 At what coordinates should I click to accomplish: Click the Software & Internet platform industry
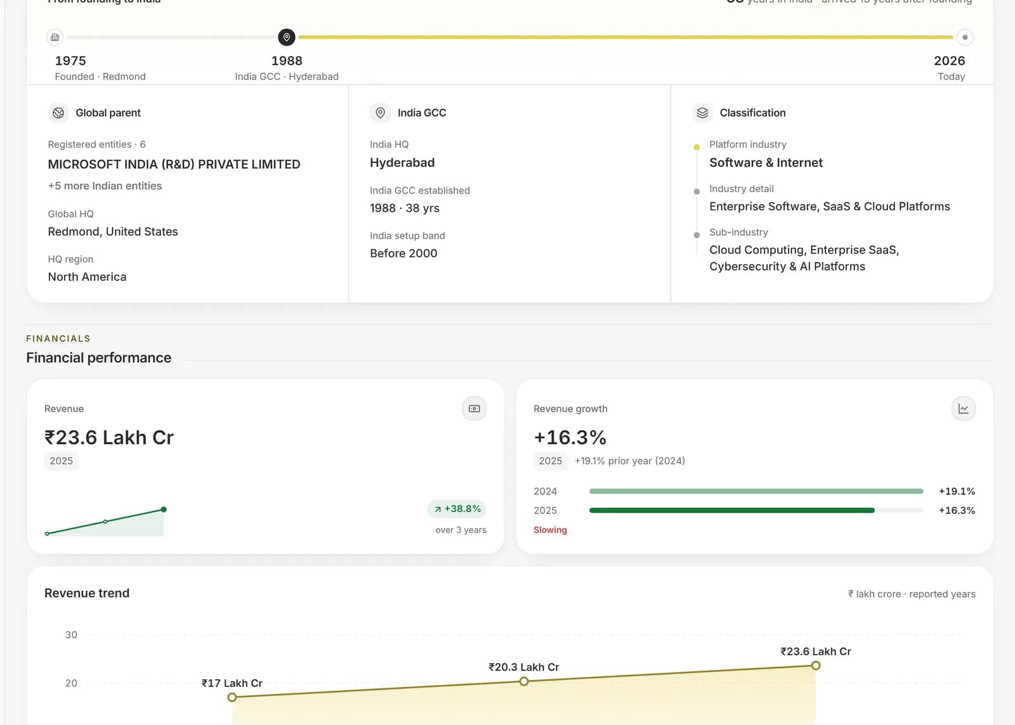click(x=766, y=163)
